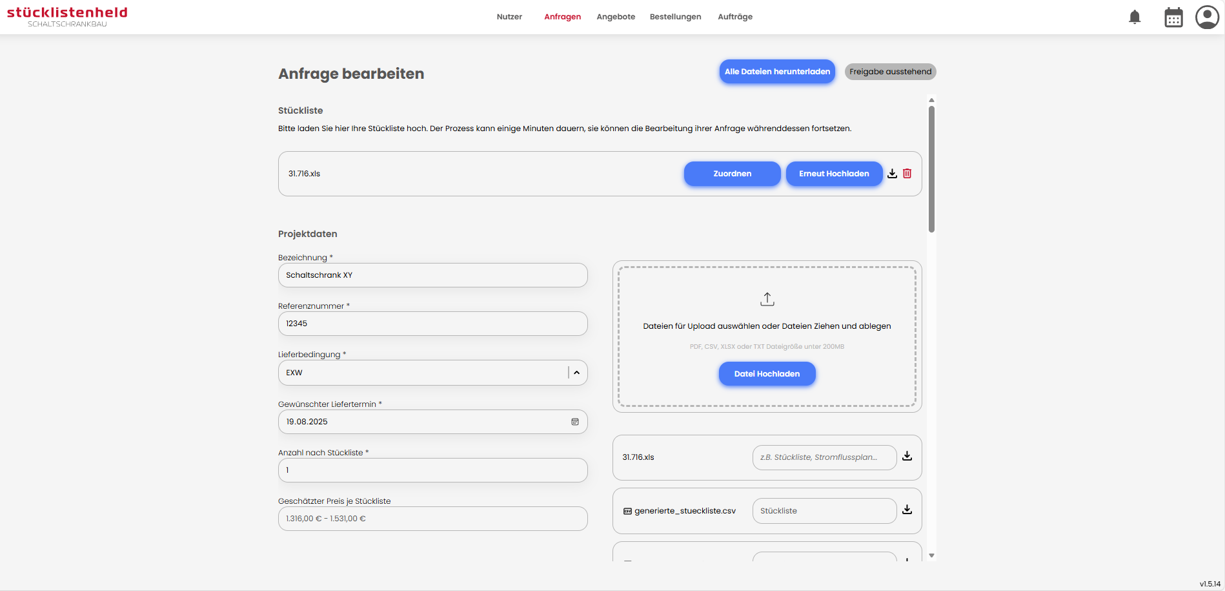Viewport: 1225px width, 591px height.
Task: Switch to the Angebote tab
Action: pos(616,17)
